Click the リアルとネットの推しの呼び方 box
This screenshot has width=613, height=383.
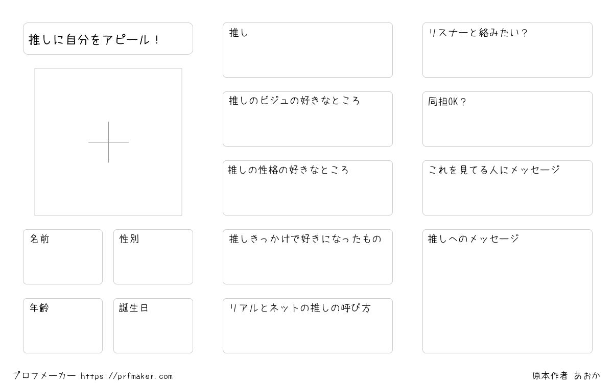tap(308, 326)
